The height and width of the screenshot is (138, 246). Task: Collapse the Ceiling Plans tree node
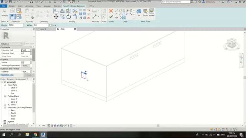pyautogui.click(x=5, y=96)
